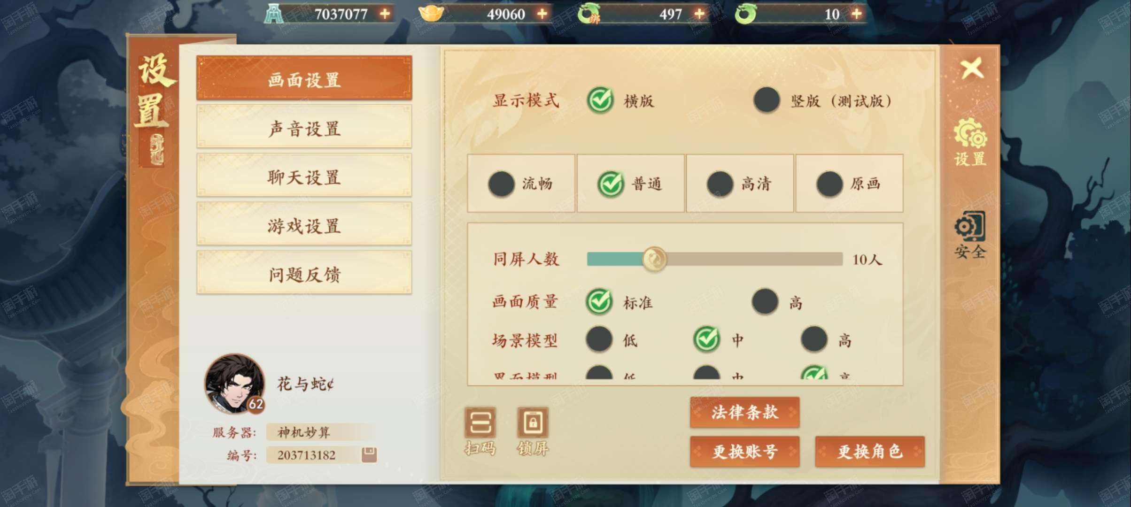Add more silver via plus next to 7037077
Viewport: 1131px width, 507px height.
point(385,14)
